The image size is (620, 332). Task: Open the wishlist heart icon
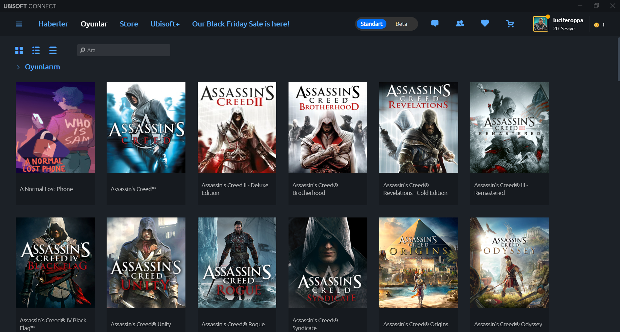click(485, 24)
